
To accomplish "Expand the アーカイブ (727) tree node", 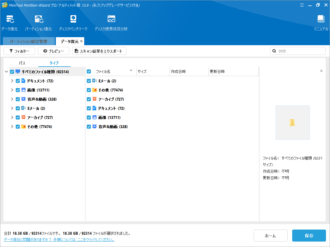I will tap(12, 117).
